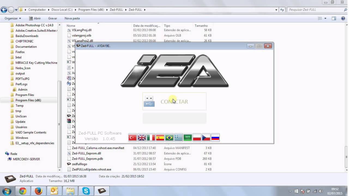
Task: Open VAIO Sample Contents folder
Action: pos(31,132)
